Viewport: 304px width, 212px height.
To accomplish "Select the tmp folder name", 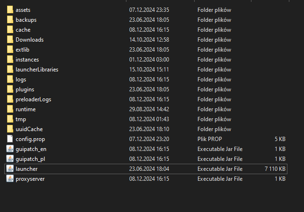I will (21, 119).
